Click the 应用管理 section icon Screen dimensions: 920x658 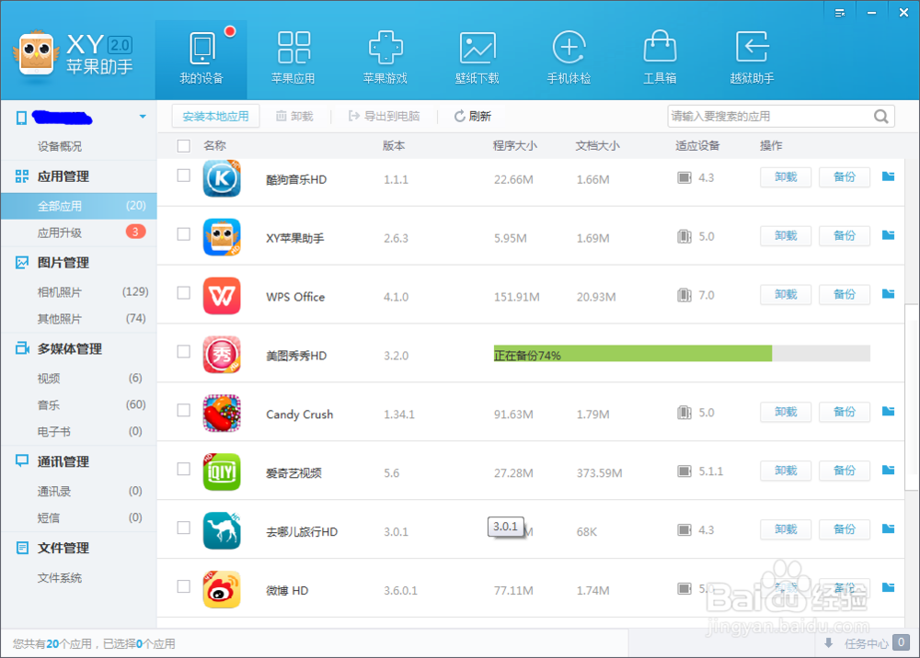tap(22, 176)
